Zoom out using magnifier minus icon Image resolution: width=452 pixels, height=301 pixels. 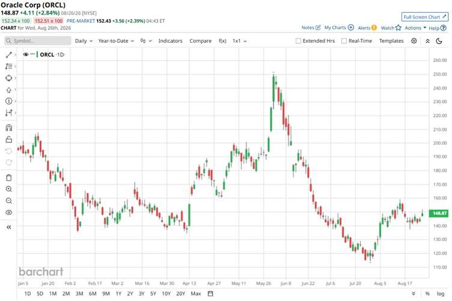tap(8, 201)
